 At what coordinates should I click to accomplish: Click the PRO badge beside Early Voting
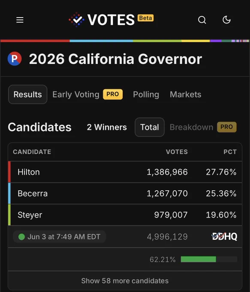[x=113, y=94]
